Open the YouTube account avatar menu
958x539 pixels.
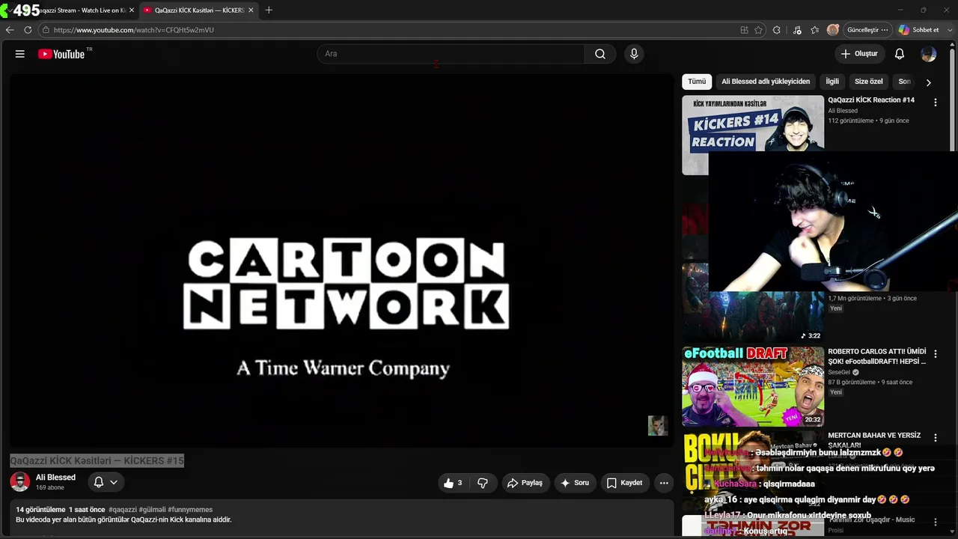click(x=929, y=54)
